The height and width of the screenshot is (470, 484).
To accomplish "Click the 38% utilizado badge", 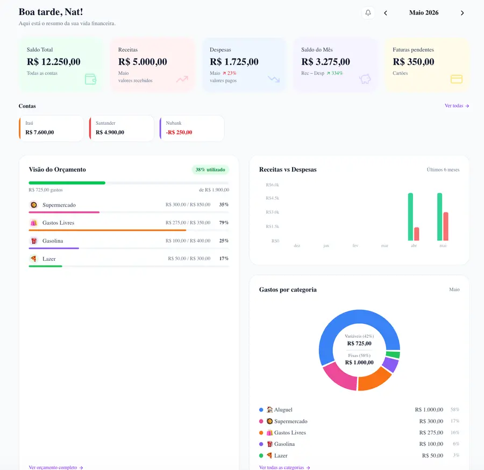I will pos(210,170).
